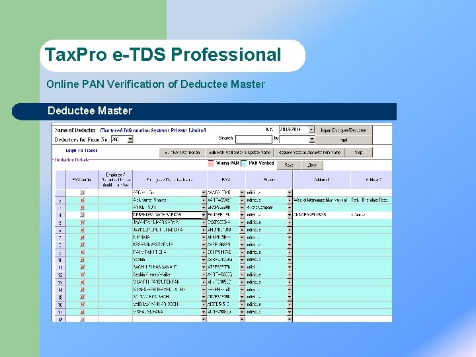Click the Close button

(312, 165)
